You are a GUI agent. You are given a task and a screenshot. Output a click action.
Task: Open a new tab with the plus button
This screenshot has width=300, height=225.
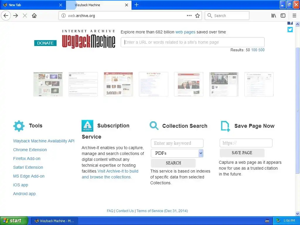(137, 5)
